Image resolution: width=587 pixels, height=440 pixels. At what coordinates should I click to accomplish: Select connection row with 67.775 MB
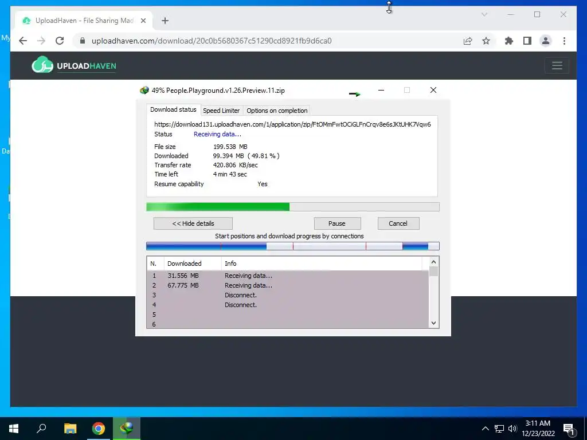point(288,285)
